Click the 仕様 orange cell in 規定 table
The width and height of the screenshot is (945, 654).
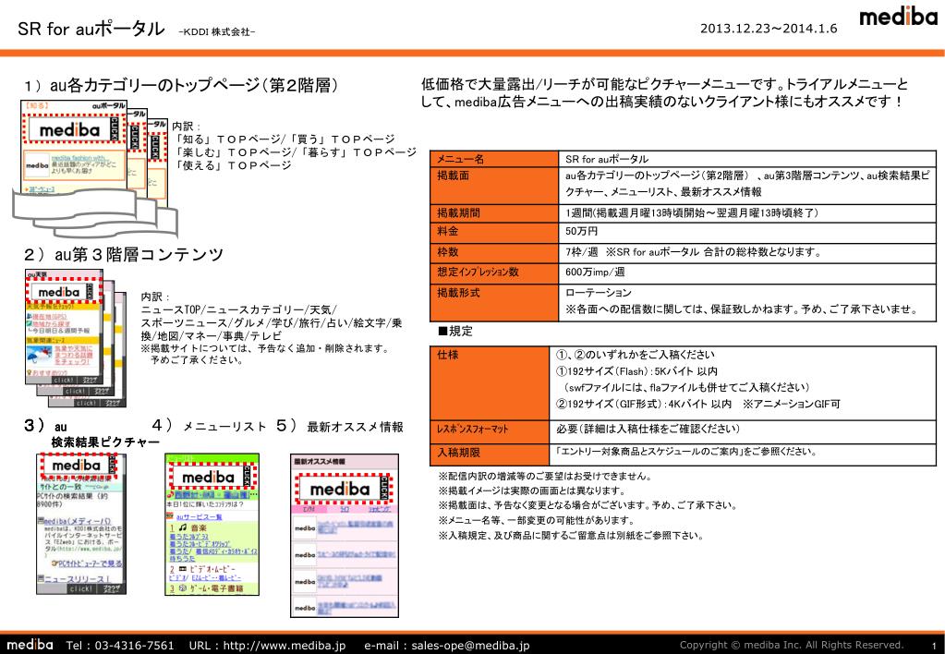pos(490,382)
